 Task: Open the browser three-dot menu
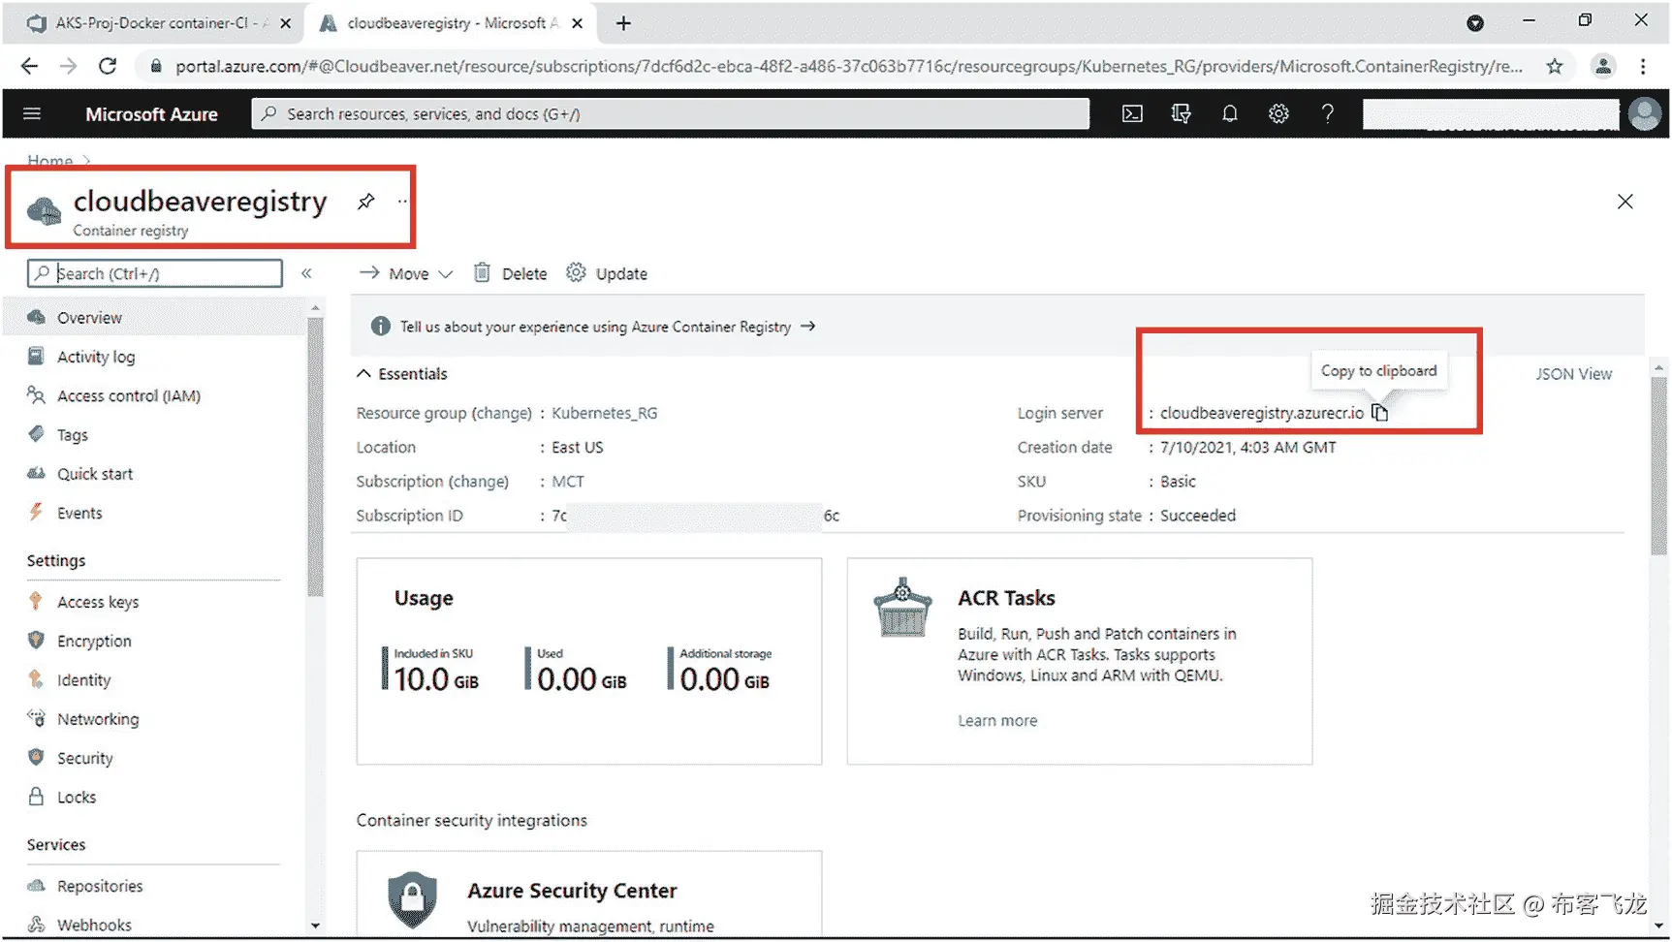tap(1643, 66)
